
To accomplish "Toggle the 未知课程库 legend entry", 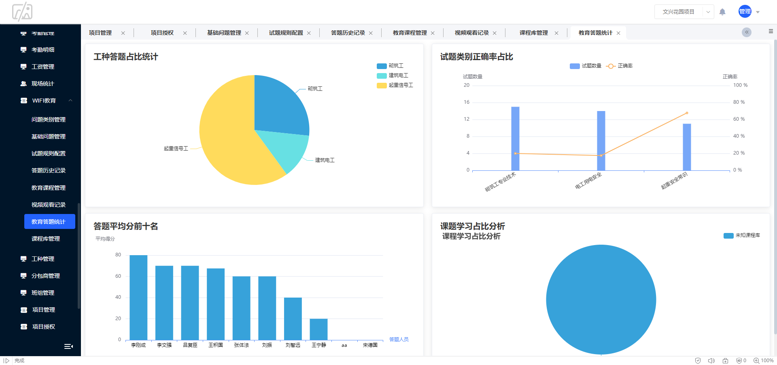I will pyautogui.click(x=742, y=235).
